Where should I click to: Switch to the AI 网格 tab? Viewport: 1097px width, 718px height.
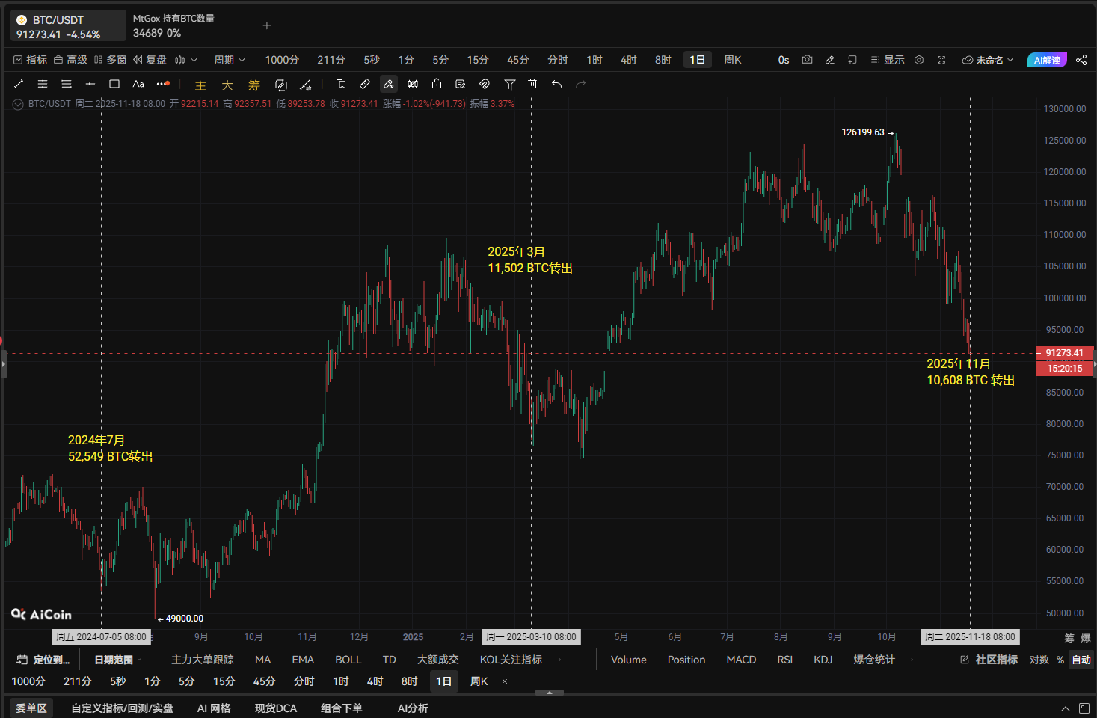pyautogui.click(x=214, y=708)
